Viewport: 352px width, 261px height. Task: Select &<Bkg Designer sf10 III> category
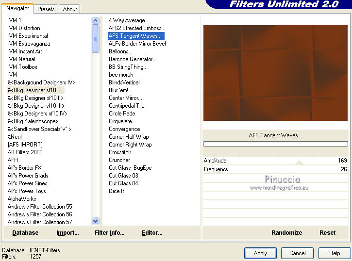[36, 106]
